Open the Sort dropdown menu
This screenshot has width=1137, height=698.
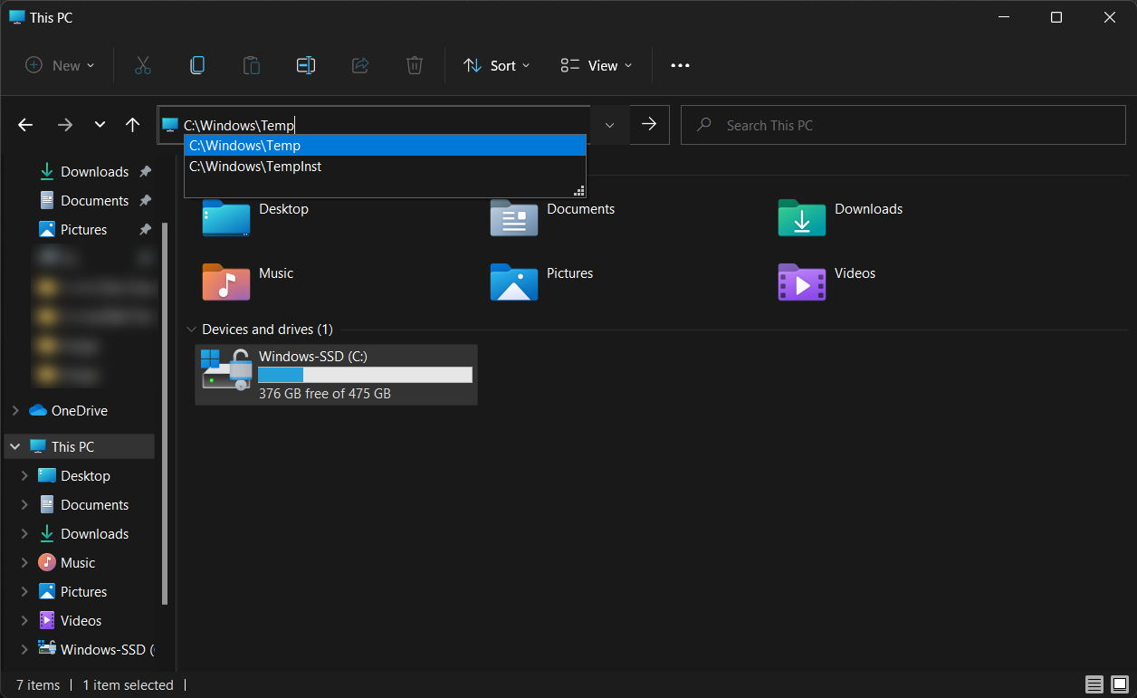click(x=497, y=65)
